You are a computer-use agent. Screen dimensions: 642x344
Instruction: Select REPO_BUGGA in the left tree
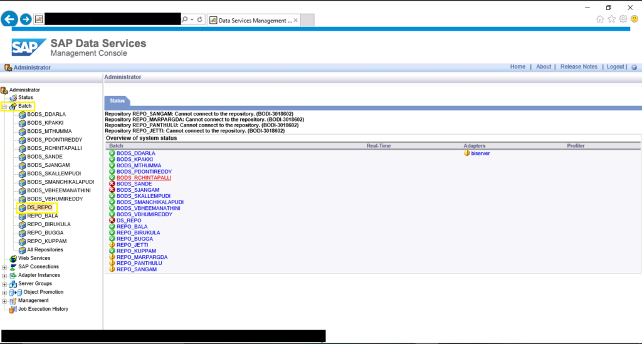(45, 232)
